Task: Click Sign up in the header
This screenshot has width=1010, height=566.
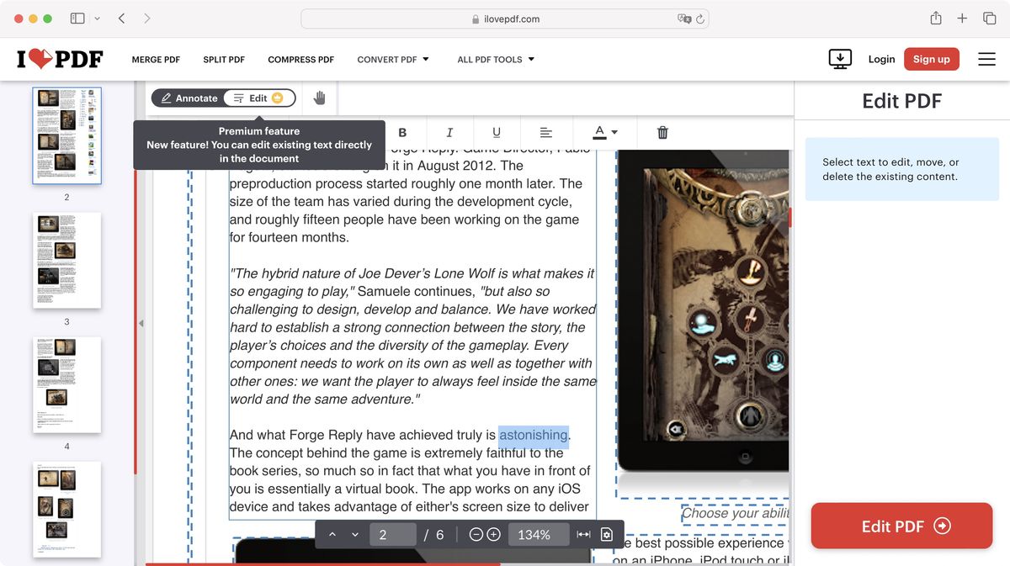Action: coord(931,59)
